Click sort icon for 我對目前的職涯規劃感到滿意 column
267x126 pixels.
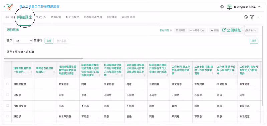pos(77,73)
